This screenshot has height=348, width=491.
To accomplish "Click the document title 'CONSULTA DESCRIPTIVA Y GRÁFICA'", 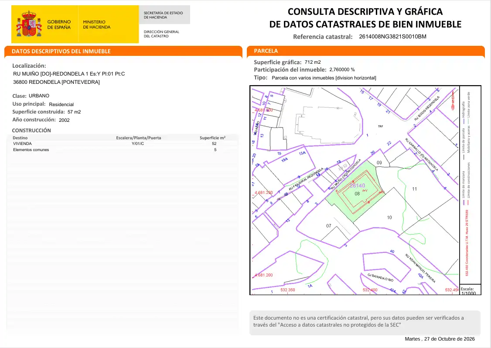I will tap(365, 12).
